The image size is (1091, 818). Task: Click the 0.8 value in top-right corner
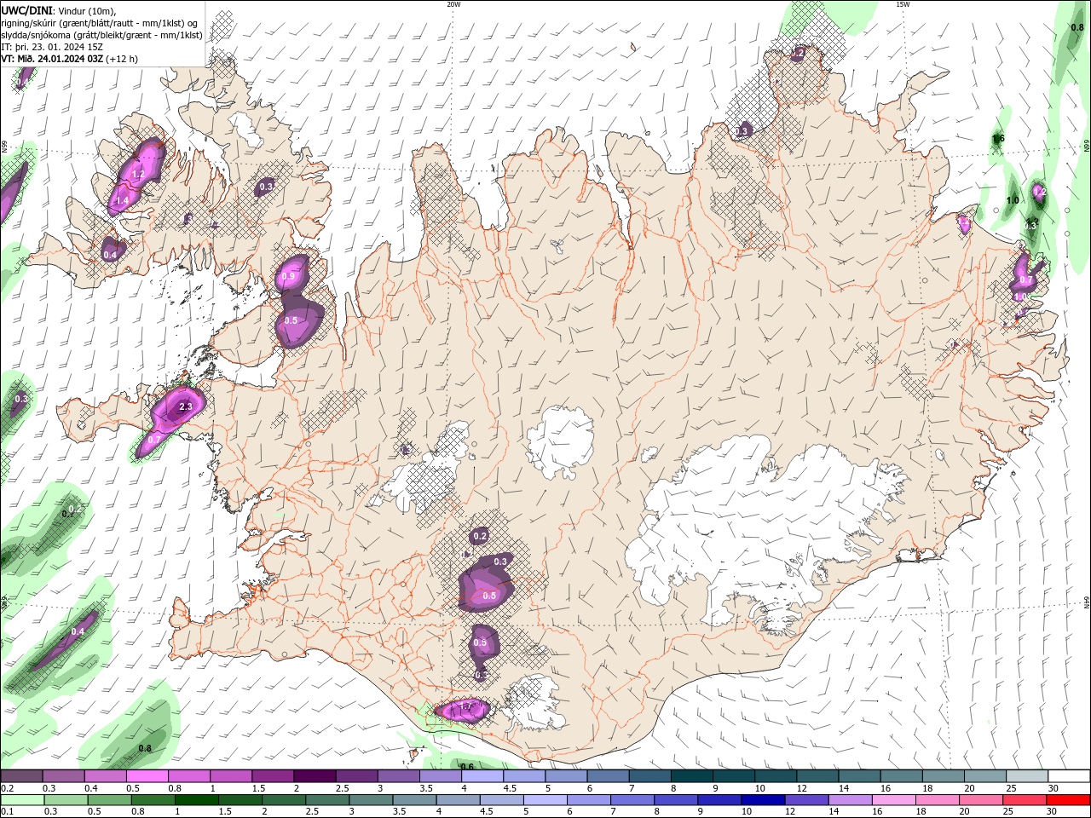point(1077,27)
